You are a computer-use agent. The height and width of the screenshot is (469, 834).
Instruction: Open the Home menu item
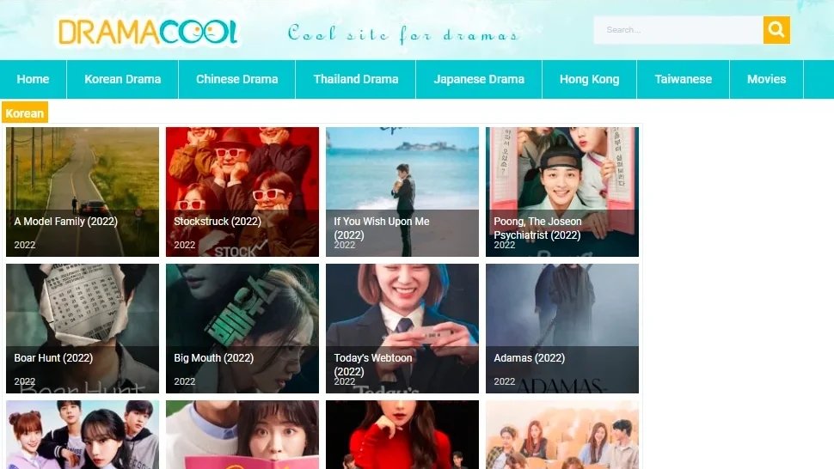pyautogui.click(x=33, y=79)
